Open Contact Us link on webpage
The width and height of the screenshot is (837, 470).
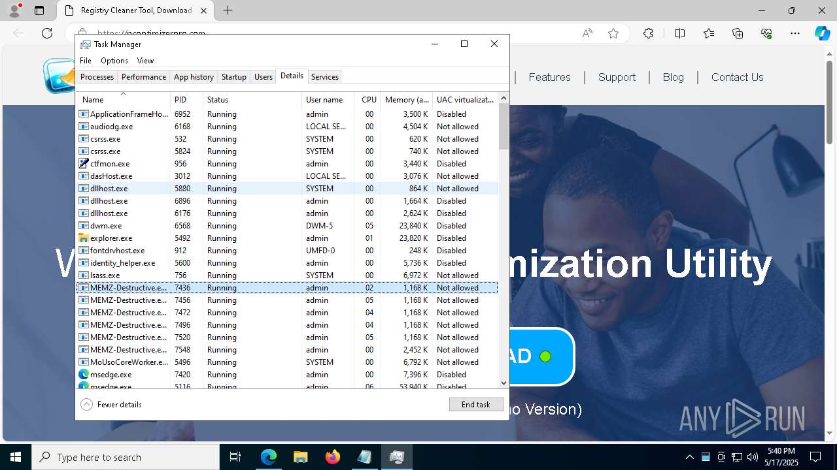click(737, 77)
